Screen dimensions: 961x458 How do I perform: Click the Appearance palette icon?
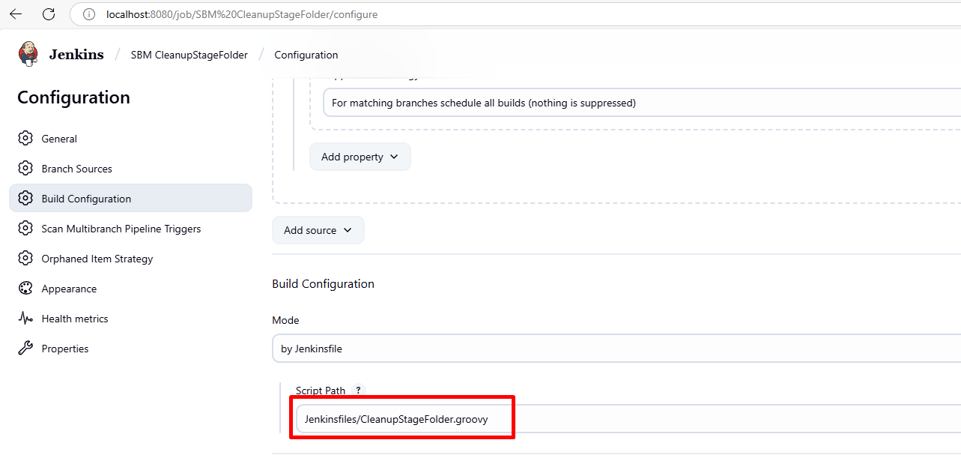click(x=25, y=289)
